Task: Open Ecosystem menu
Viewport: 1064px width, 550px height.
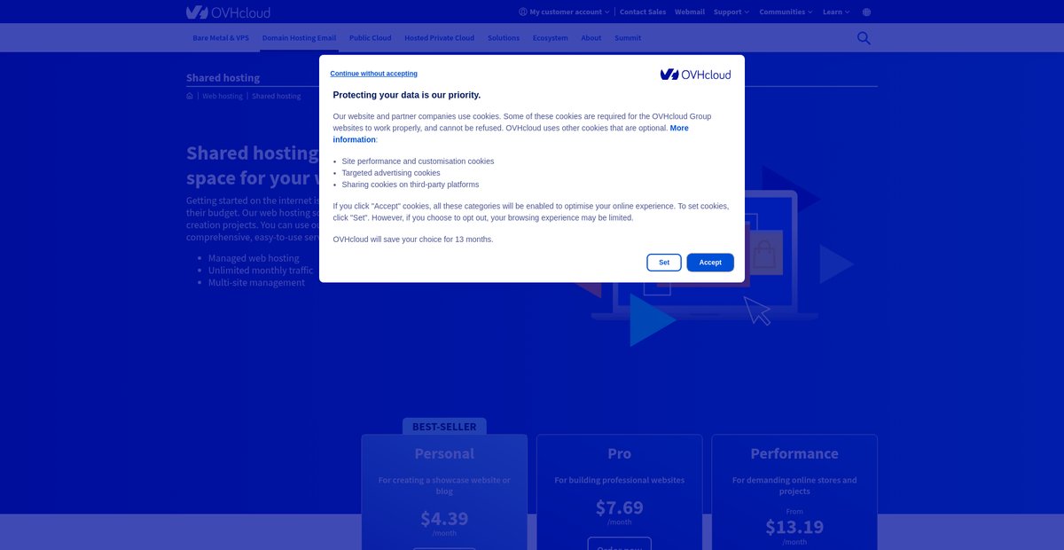Action: coord(551,38)
